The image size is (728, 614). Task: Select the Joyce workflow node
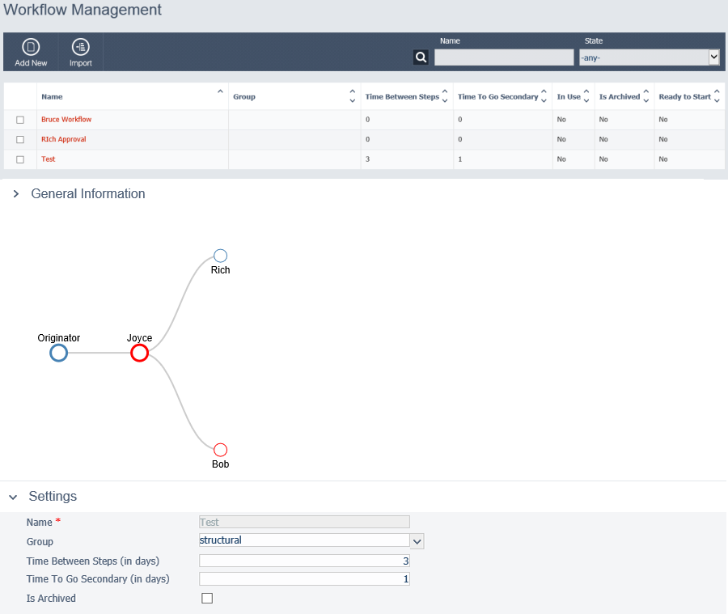(139, 352)
